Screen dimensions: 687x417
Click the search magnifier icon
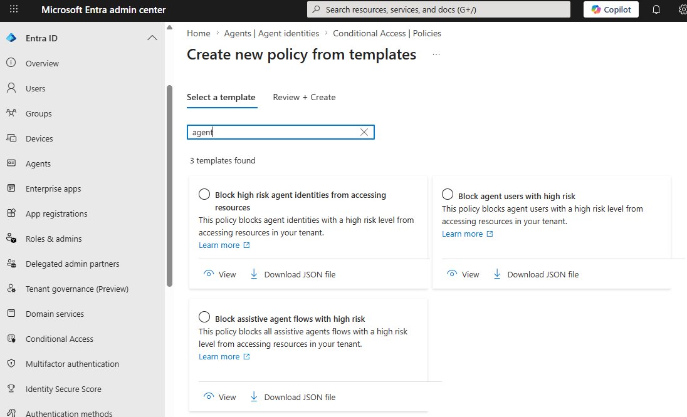[317, 9]
